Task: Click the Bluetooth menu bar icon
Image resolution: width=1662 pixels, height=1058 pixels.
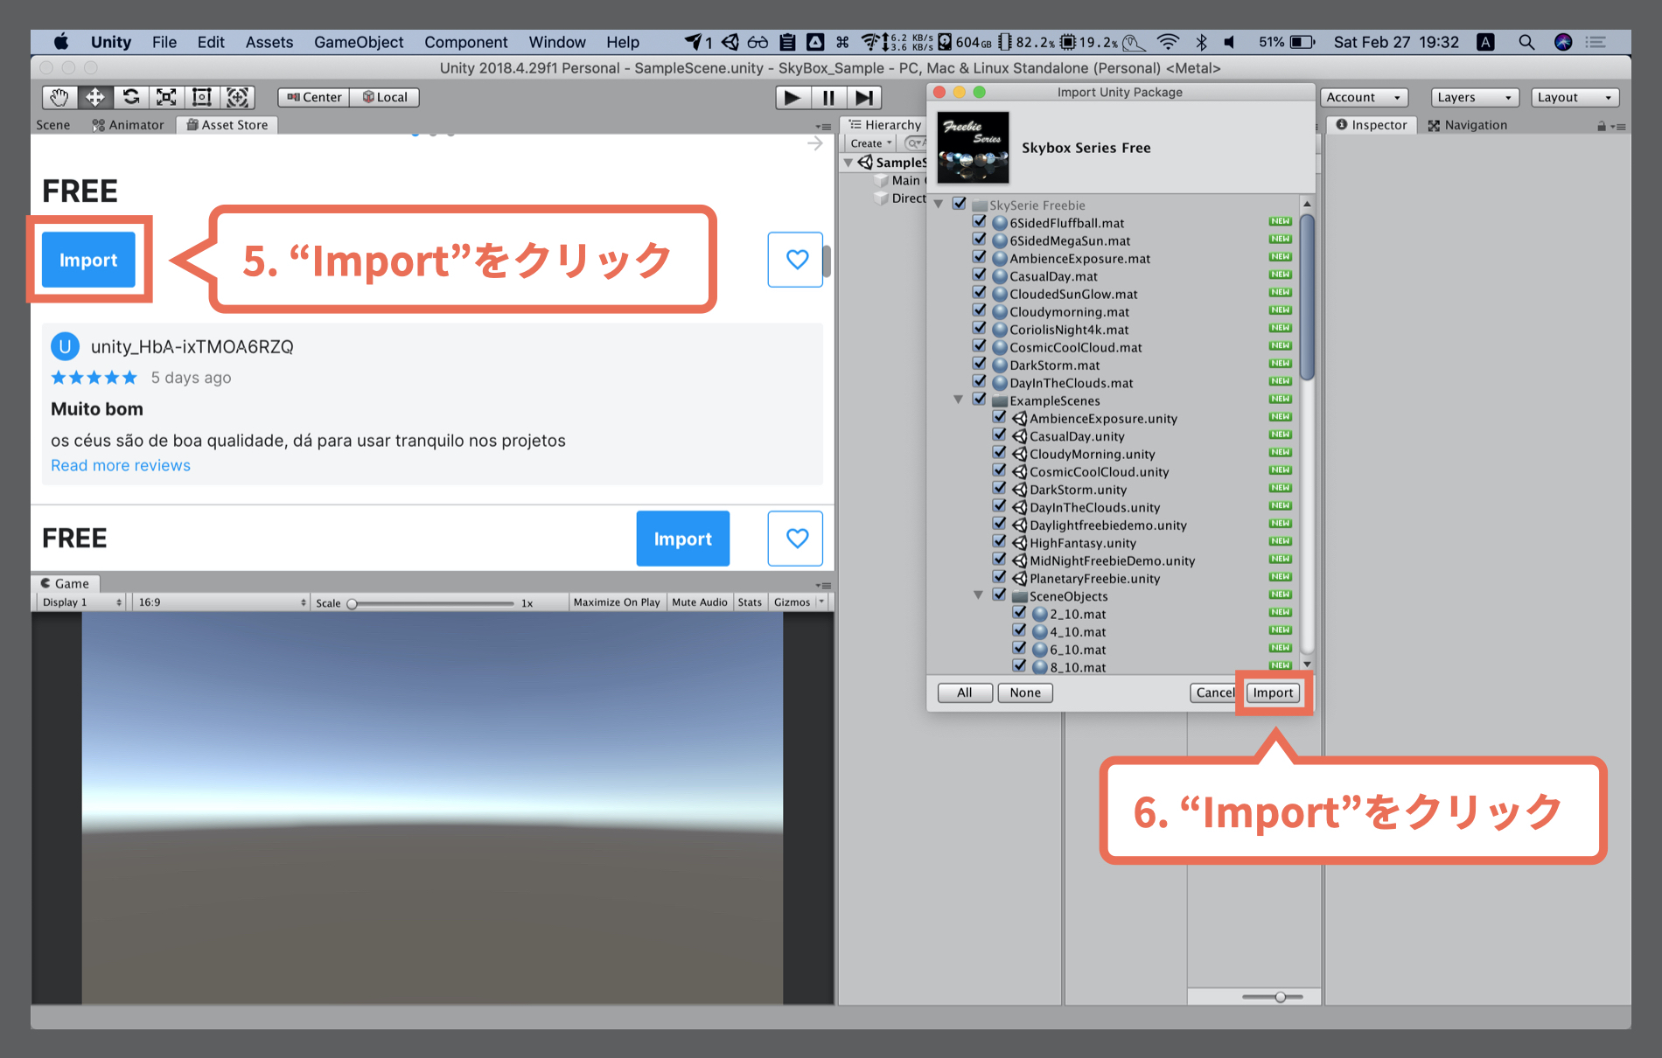Action: 1202,42
